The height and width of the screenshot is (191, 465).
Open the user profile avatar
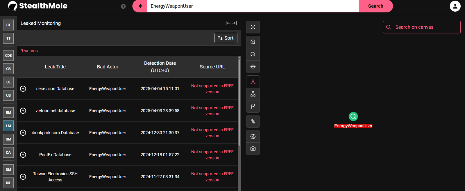pos(455,6)
